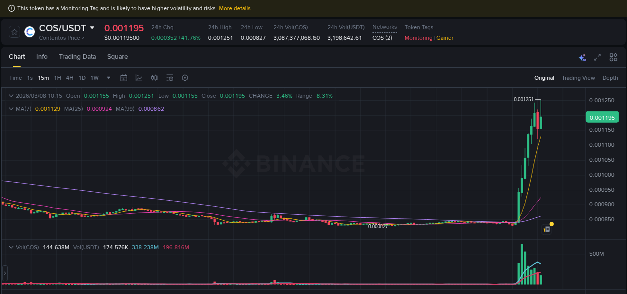
Task: Collapse the MA indicators row
Action: [x=10, y=108]
